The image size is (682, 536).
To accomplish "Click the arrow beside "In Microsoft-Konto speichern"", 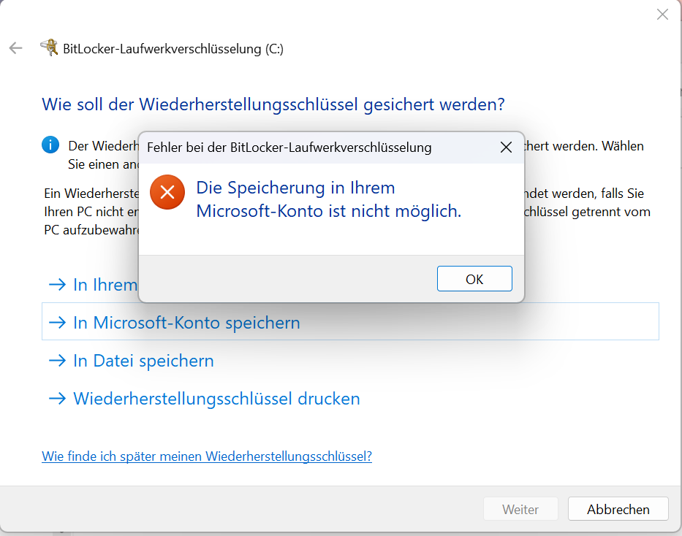I will [x=56, y=322].
